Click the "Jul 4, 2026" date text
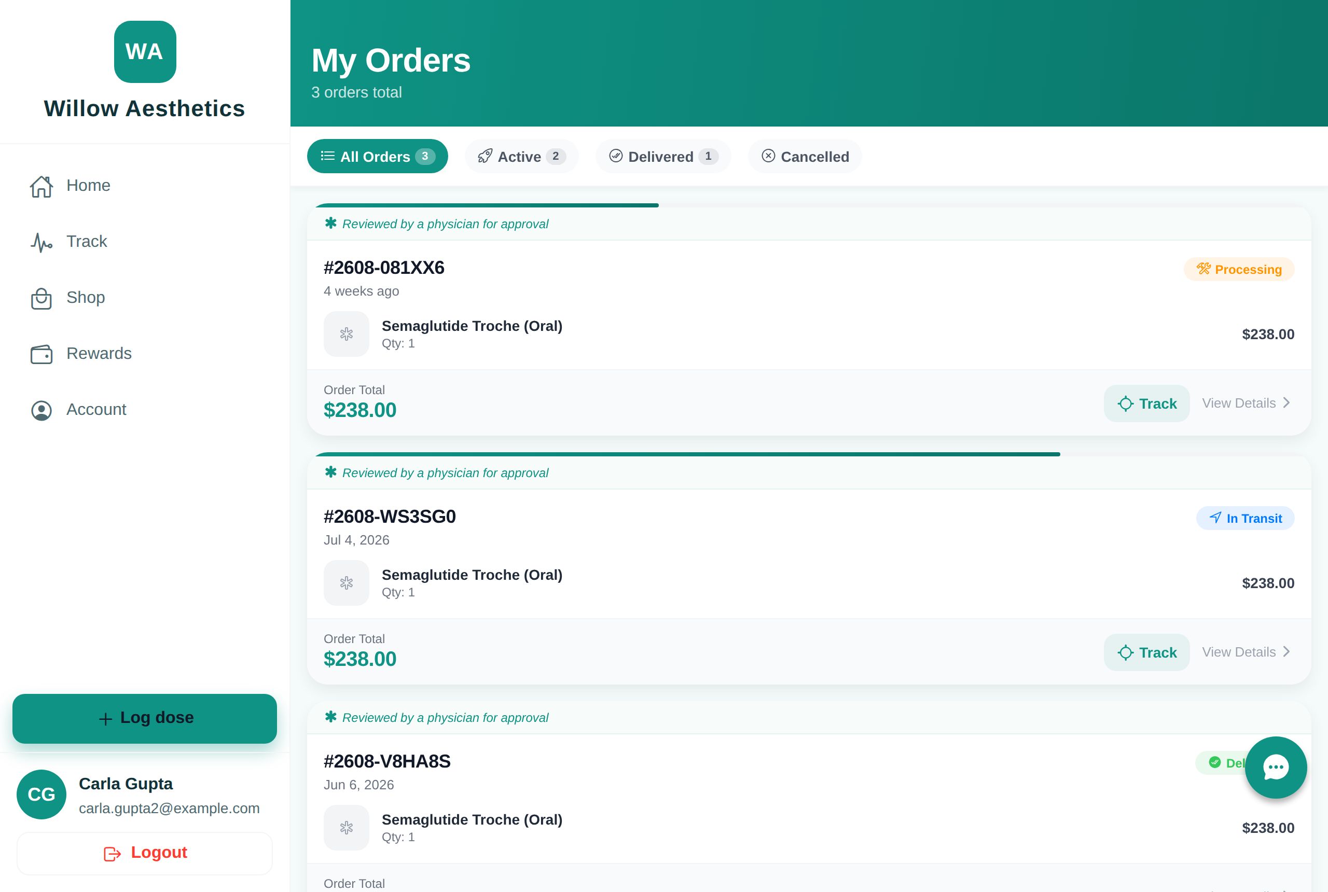 (357, 540)
